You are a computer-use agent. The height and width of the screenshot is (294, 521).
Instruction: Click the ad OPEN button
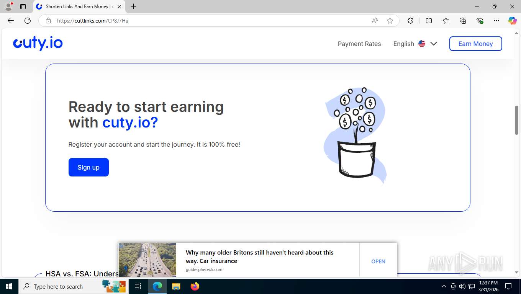click(x=378, y=261)
